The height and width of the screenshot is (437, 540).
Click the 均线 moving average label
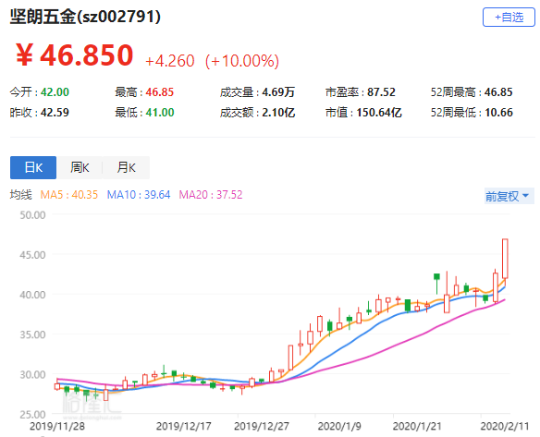[20, 195]
